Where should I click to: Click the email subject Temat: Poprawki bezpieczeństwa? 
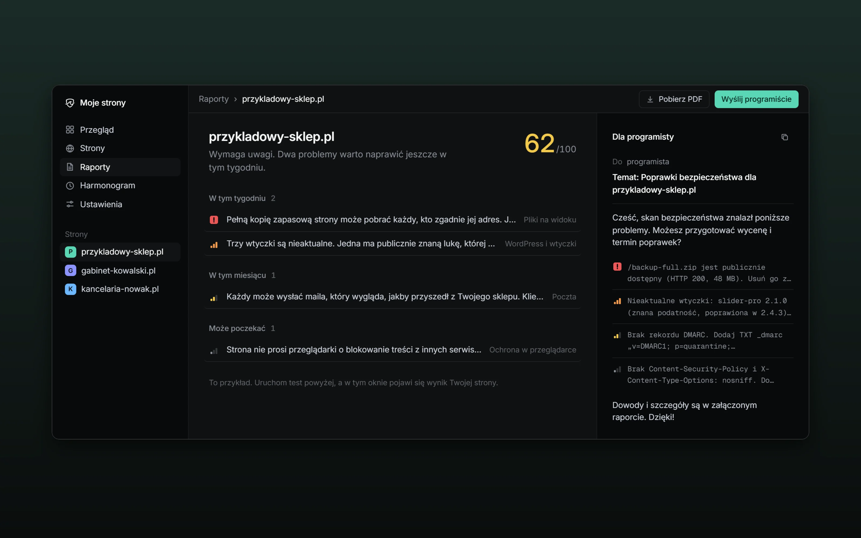tap(684, 184)
